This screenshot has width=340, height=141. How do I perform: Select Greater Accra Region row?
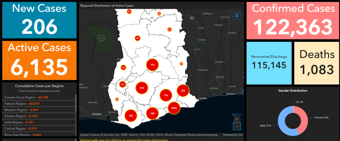click(x=39, y=97)
